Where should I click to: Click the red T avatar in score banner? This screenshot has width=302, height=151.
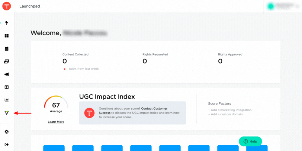[89, 113]
